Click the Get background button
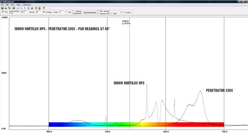The height and width of the screenshot is (134, 248). coord(90,12)
